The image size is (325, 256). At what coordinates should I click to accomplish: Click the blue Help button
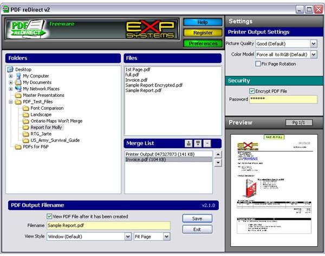(x=203, y=22)
